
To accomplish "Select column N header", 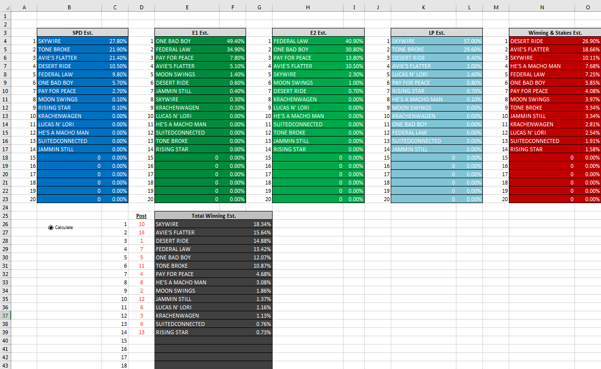I will (542, 8).
